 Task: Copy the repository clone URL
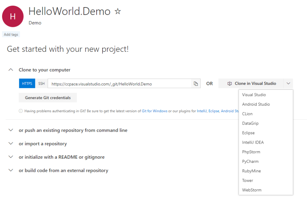[196, 84]
